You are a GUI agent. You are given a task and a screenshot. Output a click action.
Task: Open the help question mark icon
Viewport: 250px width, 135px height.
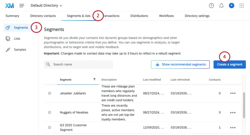(211, 6)
